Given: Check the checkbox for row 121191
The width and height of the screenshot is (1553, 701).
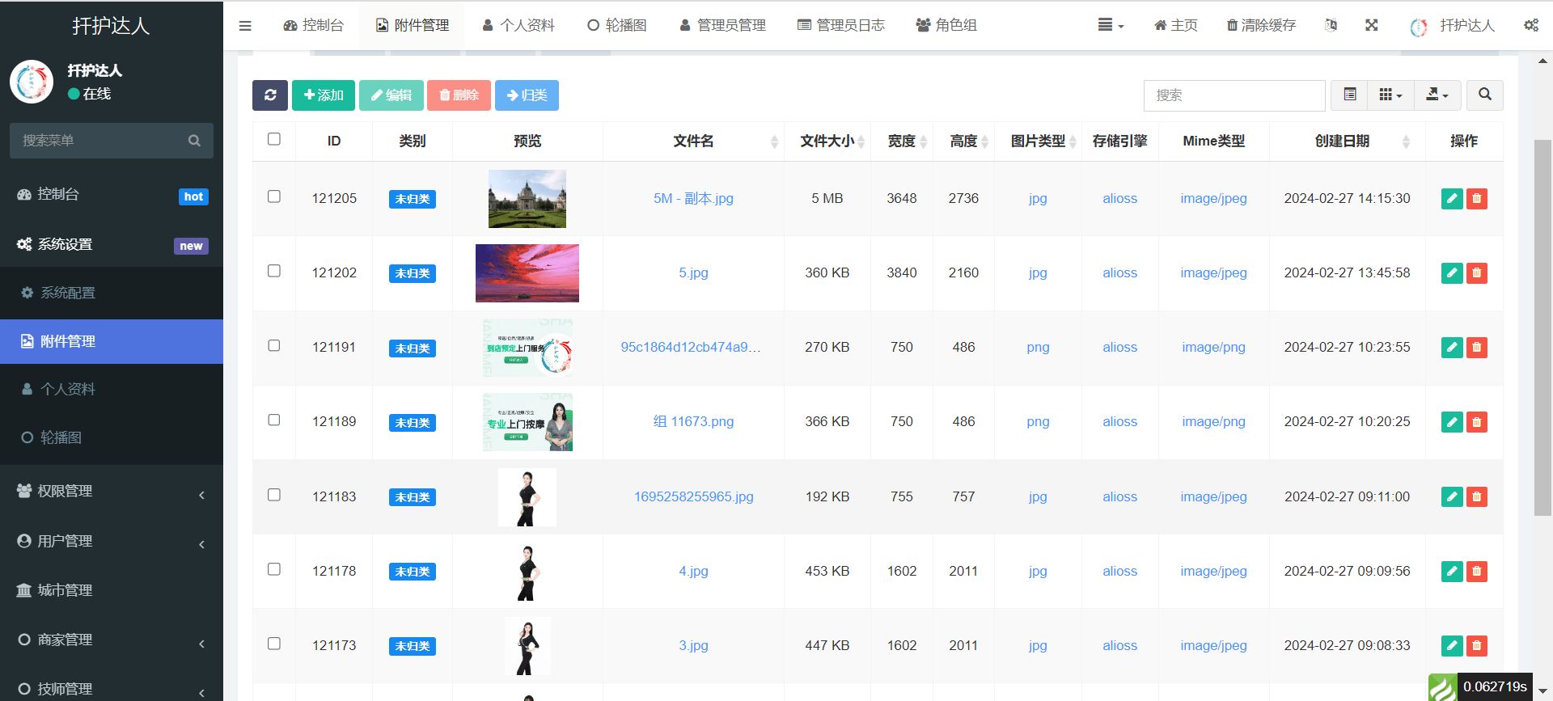Looking at the screenshot, I should (274, 346).
